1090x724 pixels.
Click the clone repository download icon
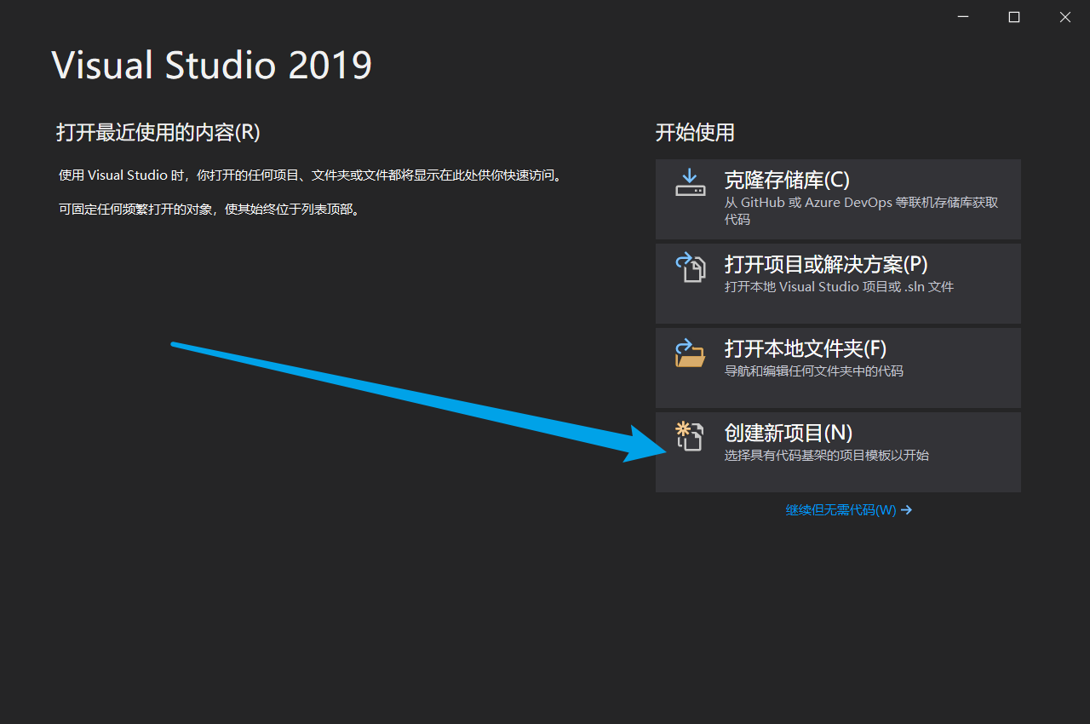(691, 182)
